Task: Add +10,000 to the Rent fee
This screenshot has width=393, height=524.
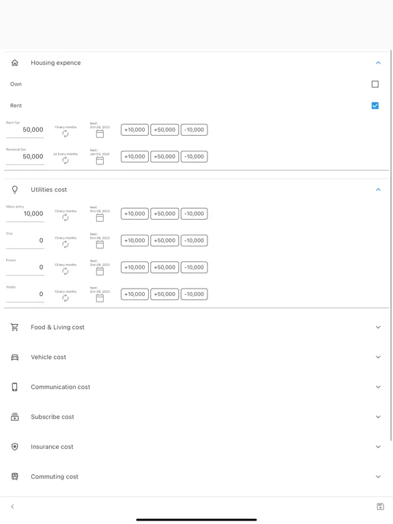Action: [x=134, y=130]
